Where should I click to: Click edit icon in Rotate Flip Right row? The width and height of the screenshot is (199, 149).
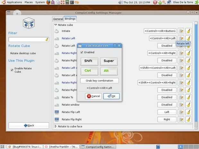181,120
